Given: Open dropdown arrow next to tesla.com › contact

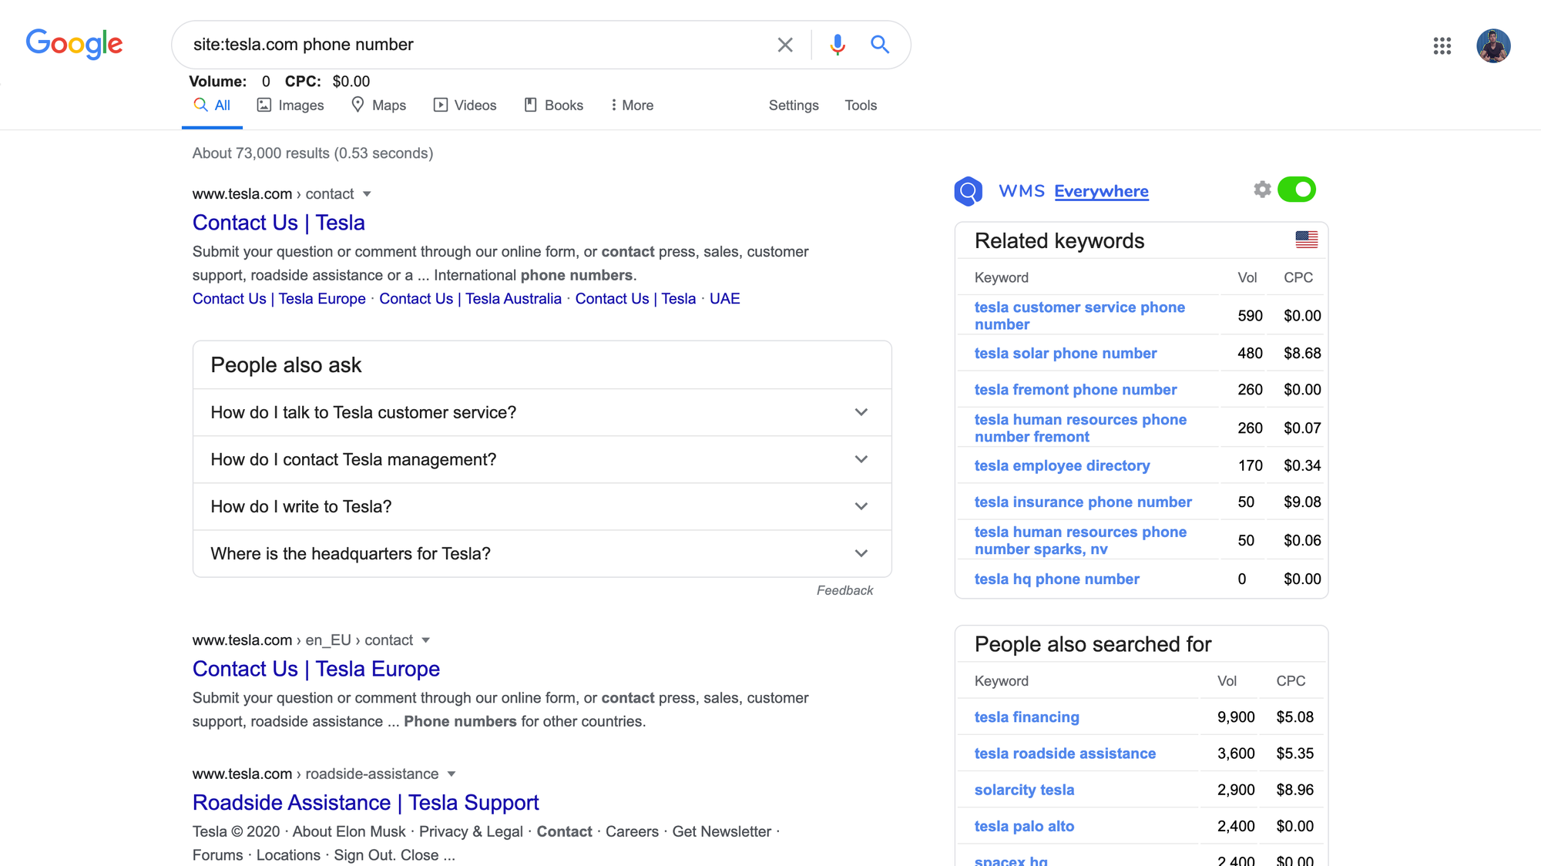Looking at the screenshot, I should pos(368,194).
